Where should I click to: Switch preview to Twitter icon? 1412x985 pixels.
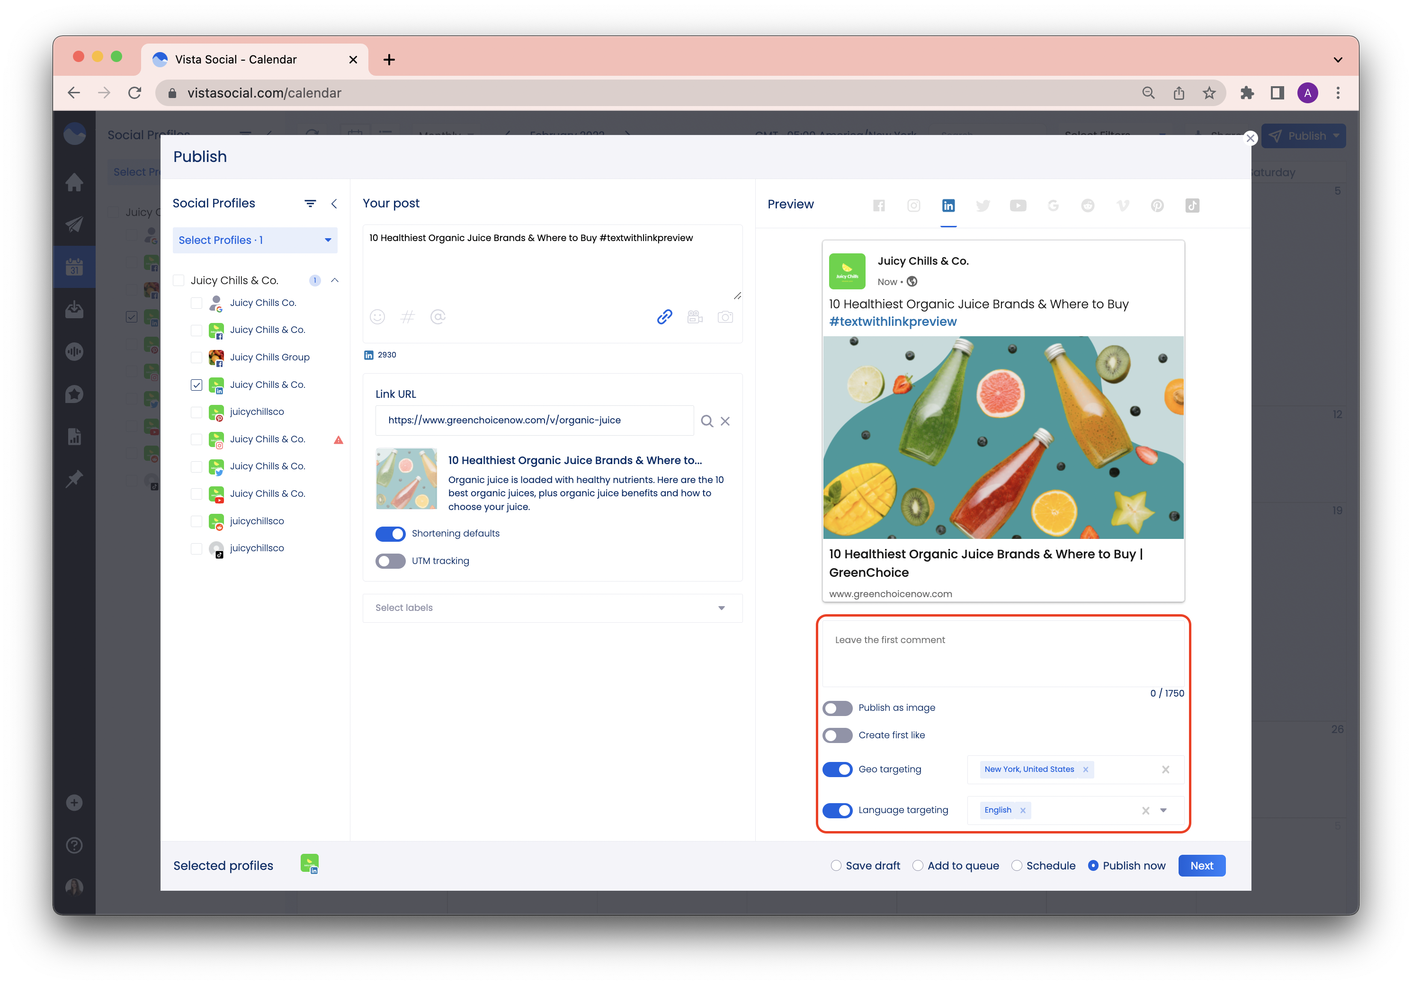pyautogui.click(x=983, y=206)
